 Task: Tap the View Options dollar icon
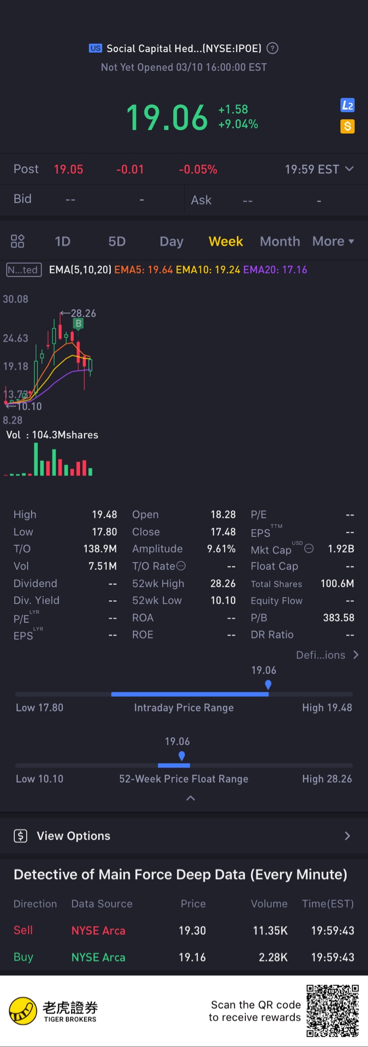(x=21, y=836)
